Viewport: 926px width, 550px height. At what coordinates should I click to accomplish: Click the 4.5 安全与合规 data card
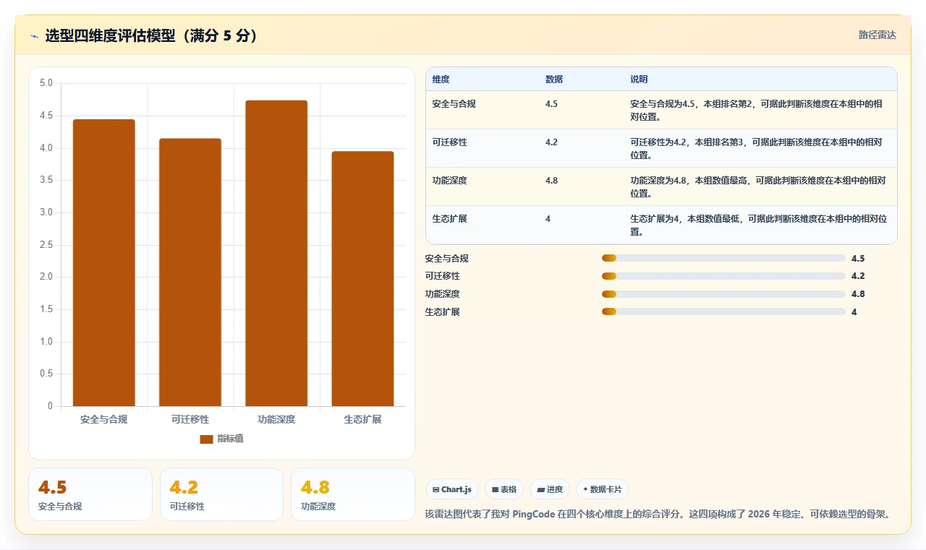point(90,494)
